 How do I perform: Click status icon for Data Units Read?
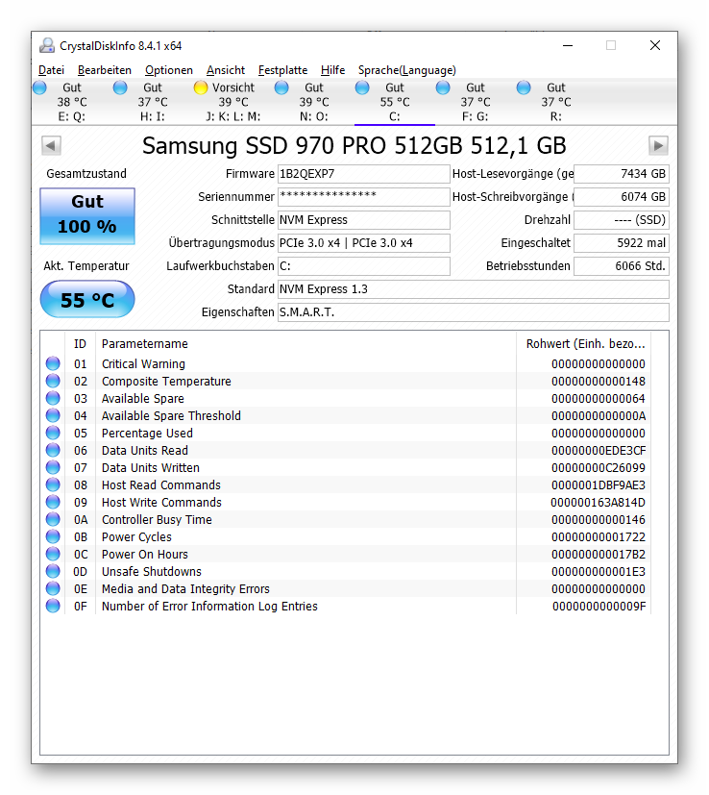pyautogui.click(x=53, y=450)
